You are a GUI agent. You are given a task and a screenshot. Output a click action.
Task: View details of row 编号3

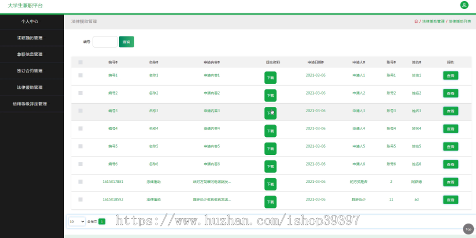[x=451, y=111]
